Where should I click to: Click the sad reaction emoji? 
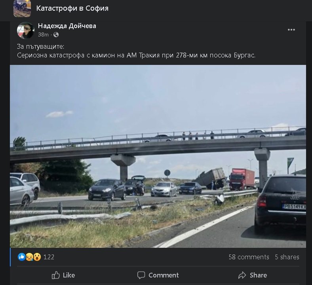(x=29, y=257)
